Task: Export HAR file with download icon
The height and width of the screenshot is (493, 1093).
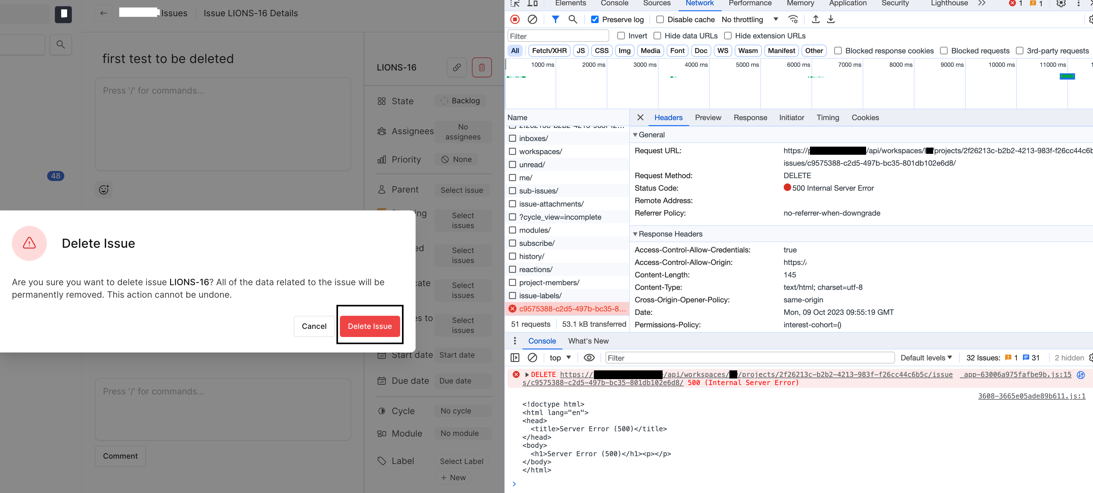Action: [831, 19]
